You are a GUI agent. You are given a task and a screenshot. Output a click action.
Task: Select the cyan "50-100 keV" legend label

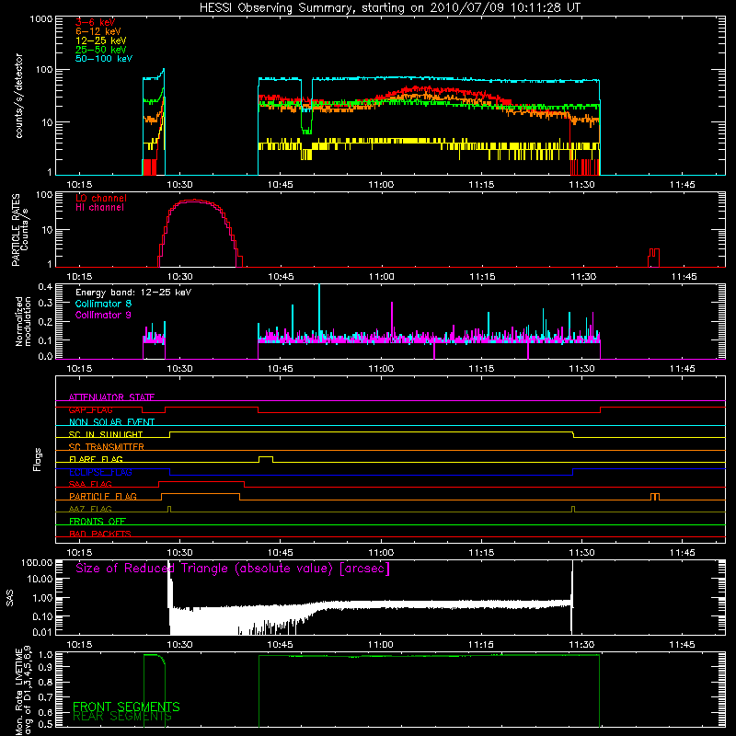point(104,59)
